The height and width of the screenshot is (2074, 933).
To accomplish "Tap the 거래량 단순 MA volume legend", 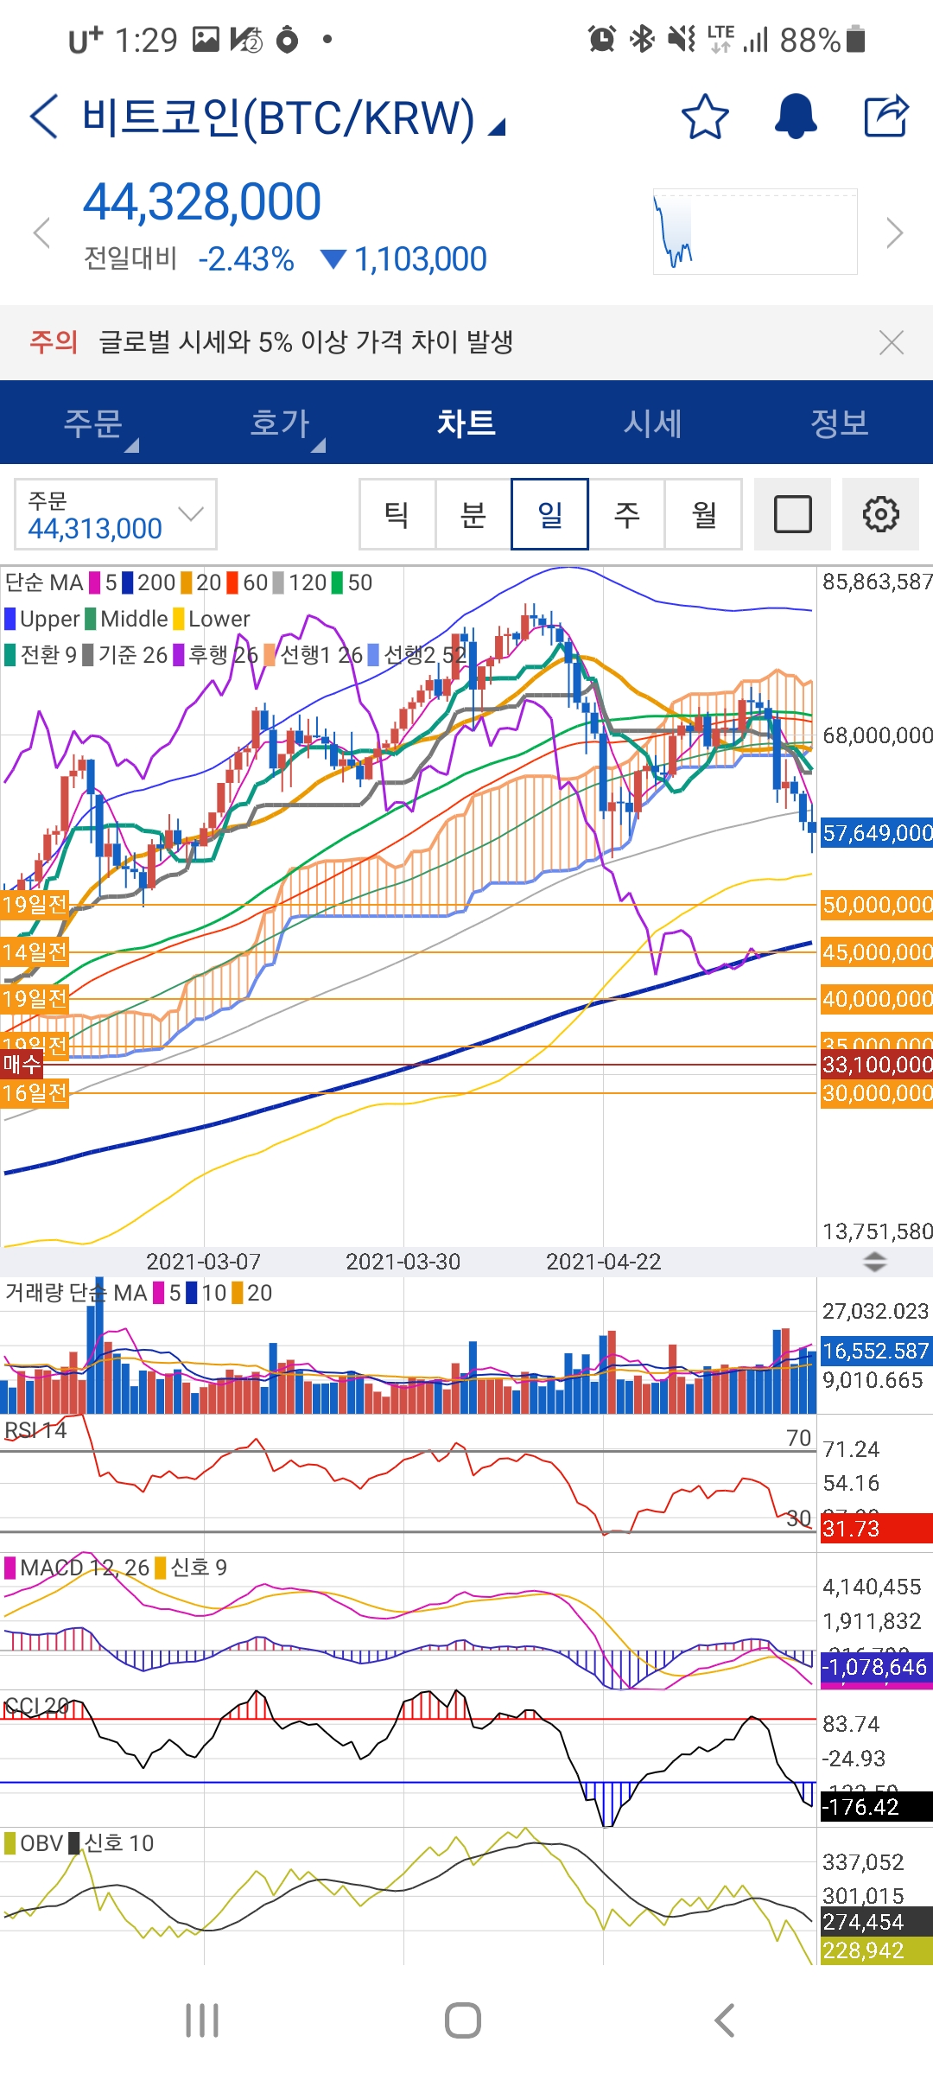I will [76, 1293].
